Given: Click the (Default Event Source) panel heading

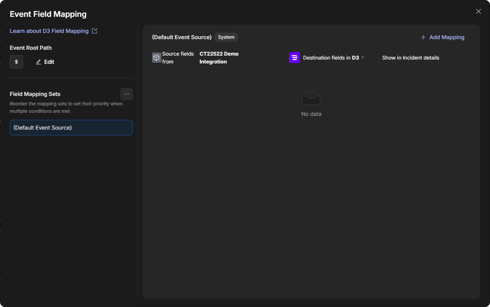Looking at the screenshot, I should coord(182,37).
